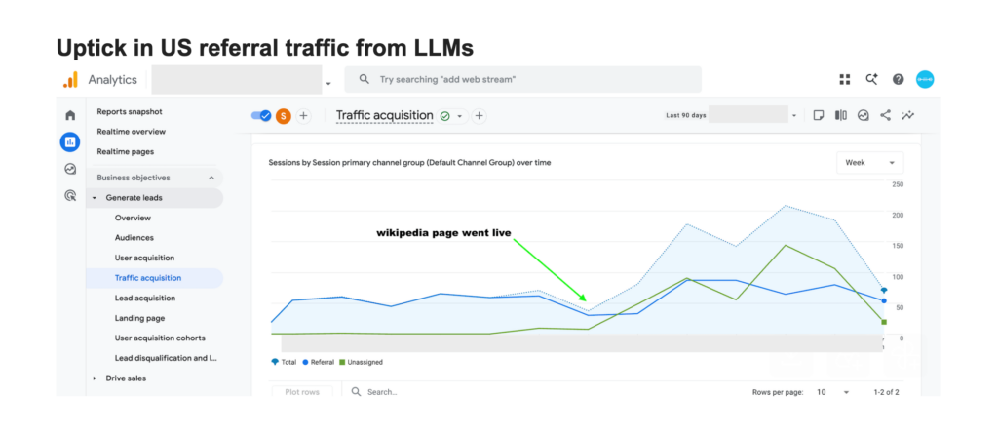Open the Advertising icon in left rail
This screenshot has width=998, height=438.
point(70,195)
